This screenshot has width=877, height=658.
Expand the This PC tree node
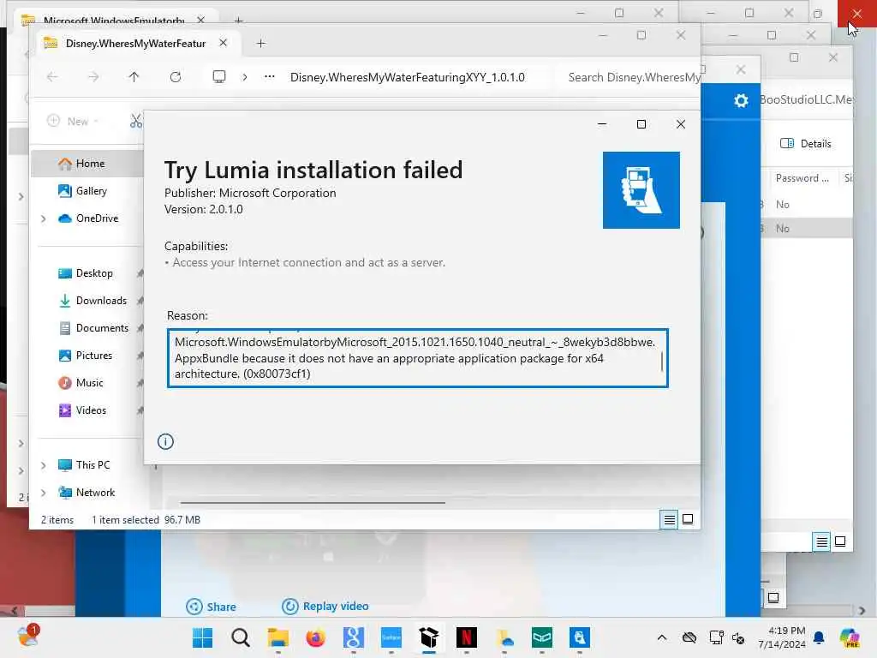pyautogui.click(x=43, y=465)
